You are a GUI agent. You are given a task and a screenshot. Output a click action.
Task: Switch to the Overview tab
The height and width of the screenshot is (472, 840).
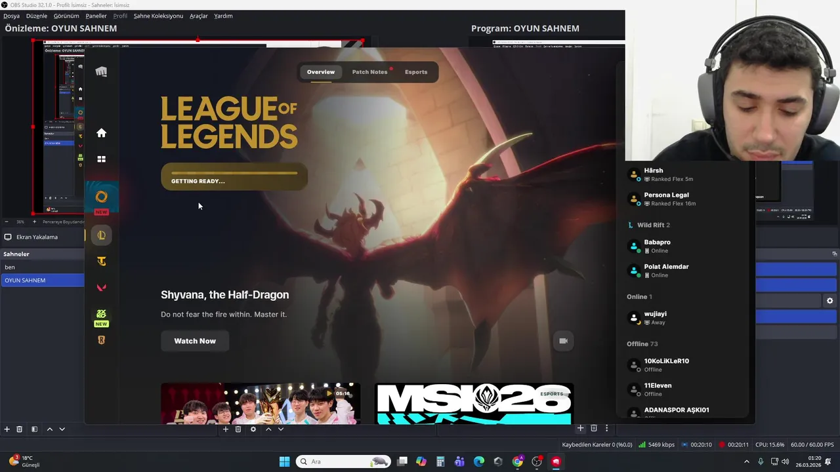[x=321, y=72]
